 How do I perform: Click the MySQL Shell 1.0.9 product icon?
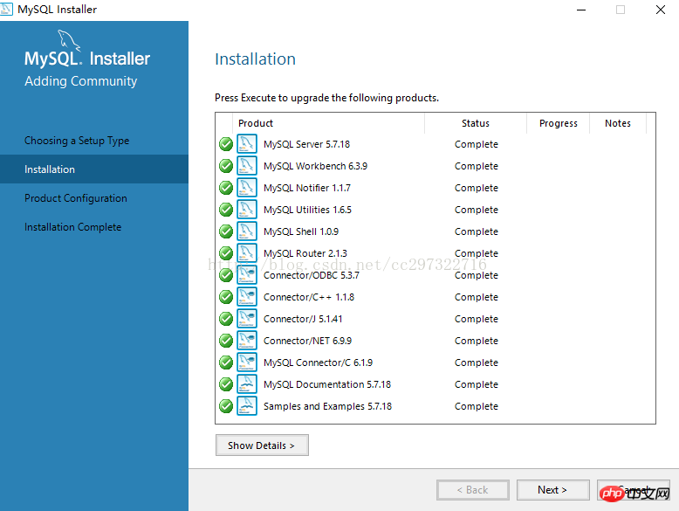[247, 231]
